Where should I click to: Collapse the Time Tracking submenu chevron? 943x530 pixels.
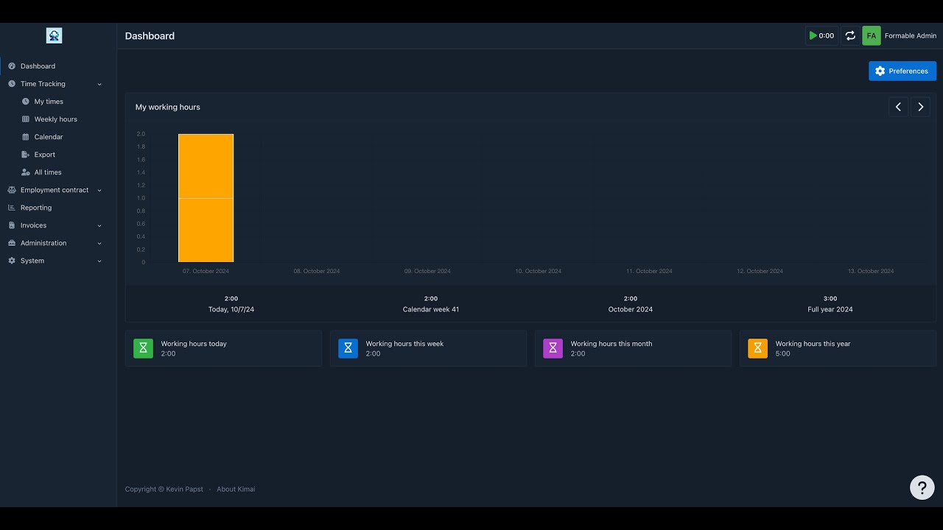coord(99,84)
